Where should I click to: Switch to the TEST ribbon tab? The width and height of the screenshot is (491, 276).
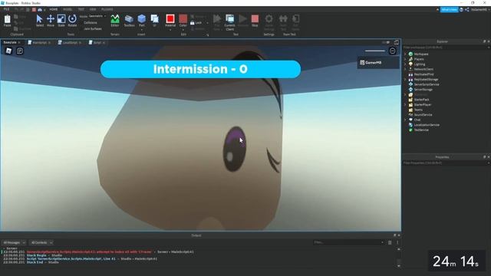pos(81,9)
